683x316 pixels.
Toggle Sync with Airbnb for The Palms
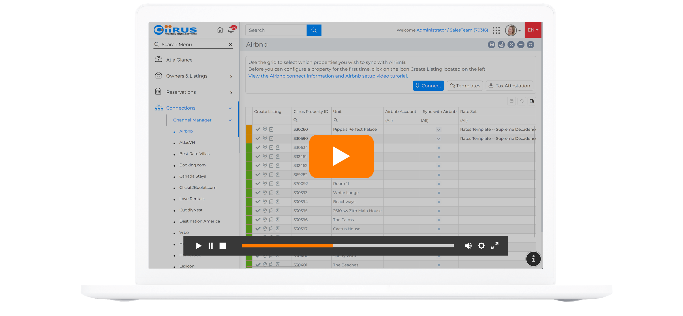439,220
